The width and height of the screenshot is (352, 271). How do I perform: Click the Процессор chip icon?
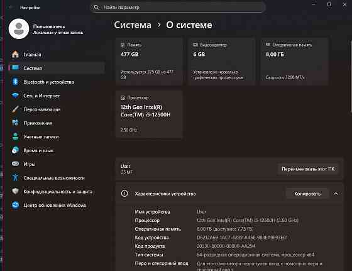click(x=123, y=97)
